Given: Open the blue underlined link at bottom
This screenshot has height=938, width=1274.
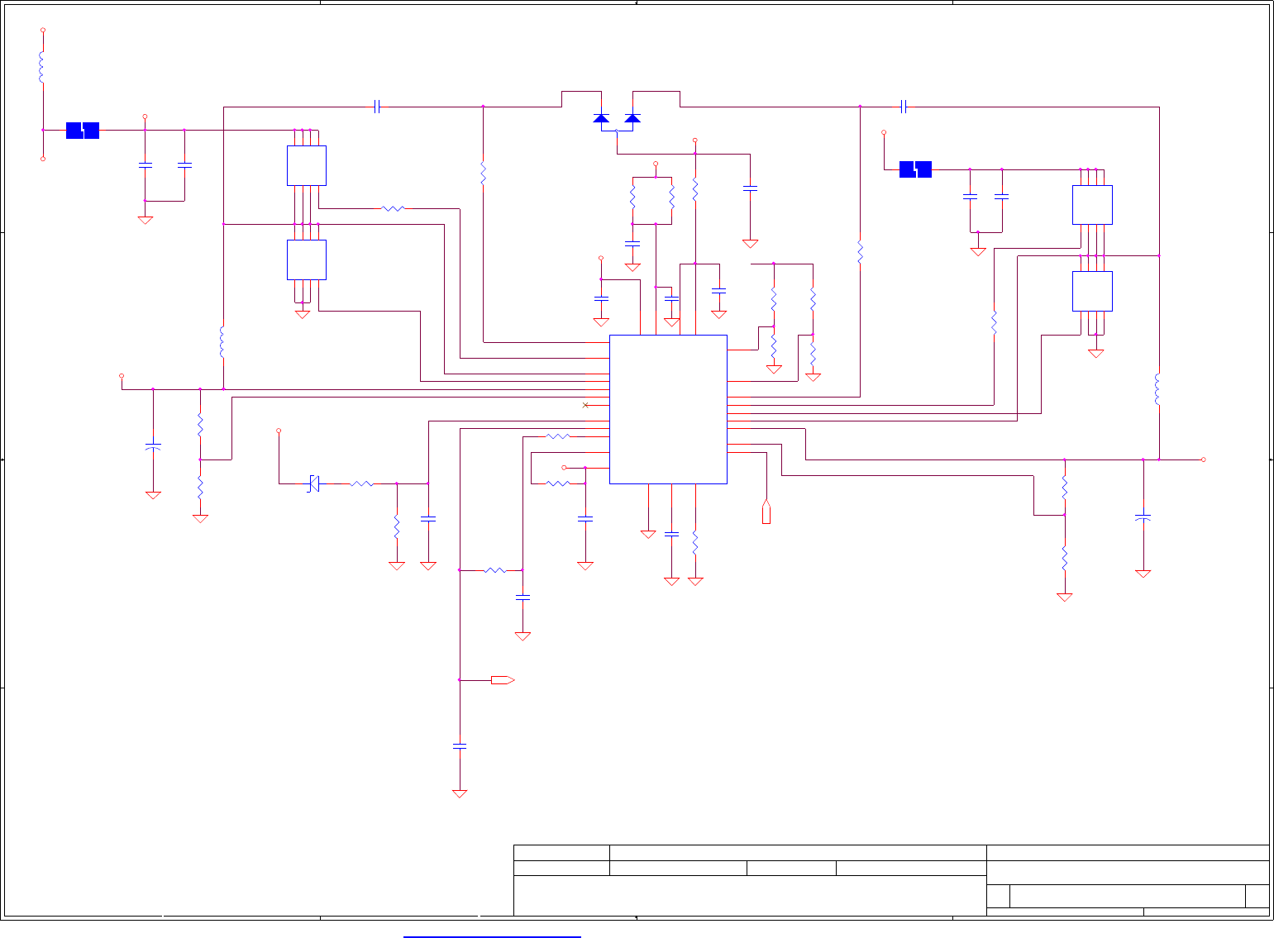Looking at the screenshot, I should pos(493,937).
